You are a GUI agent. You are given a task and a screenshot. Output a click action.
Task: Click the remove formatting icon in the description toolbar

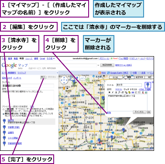click(x=143, y=93)
